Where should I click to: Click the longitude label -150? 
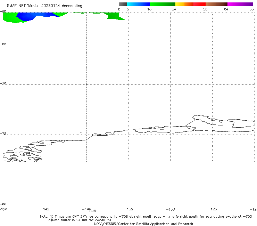pos(3,209)
